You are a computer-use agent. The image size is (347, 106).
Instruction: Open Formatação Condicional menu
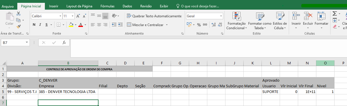click(x=236, y=20)
